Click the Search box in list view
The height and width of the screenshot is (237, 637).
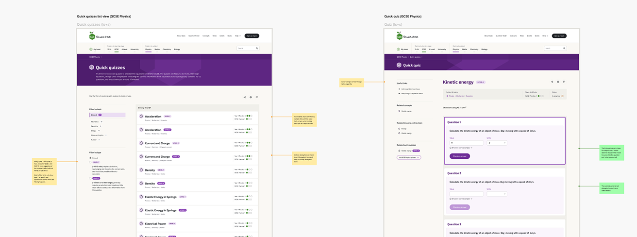tap(248, 49)
